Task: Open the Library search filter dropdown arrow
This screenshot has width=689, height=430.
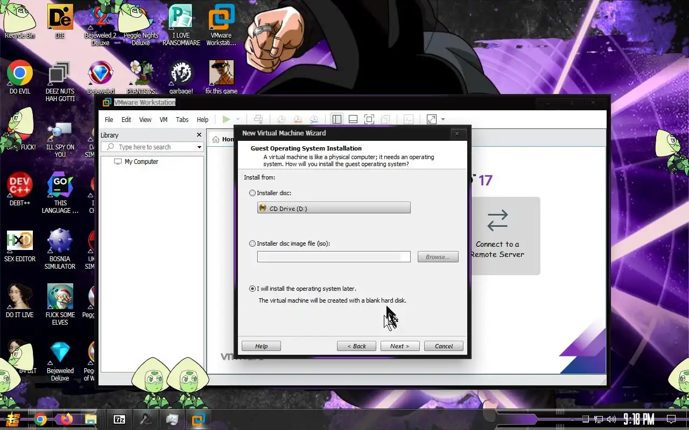Action: [x=199, y=147]
